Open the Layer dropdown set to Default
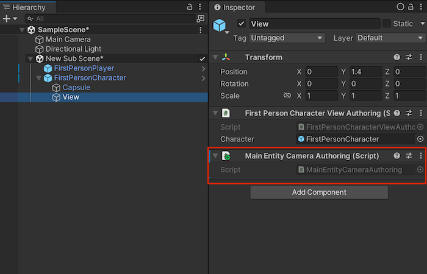427x274 pixels. click(x=389, y=38)
